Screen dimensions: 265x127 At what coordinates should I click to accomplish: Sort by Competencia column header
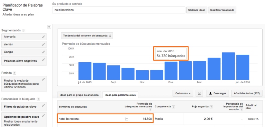coord(163,107)
